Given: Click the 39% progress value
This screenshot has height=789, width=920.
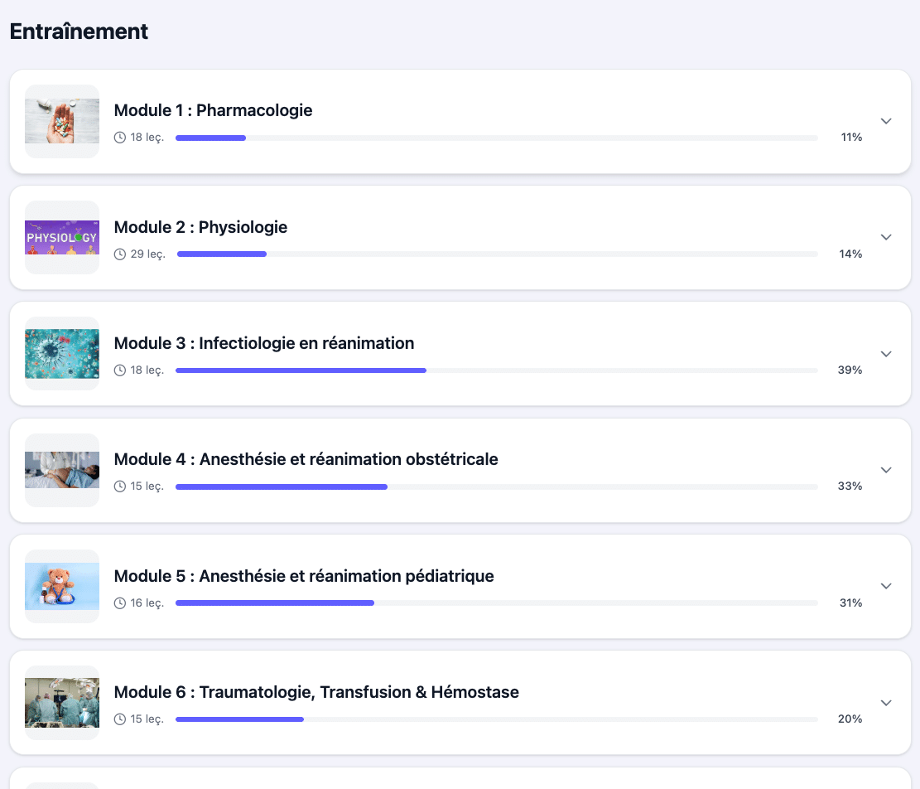Looking at the screenshot, I should [850, 370].
